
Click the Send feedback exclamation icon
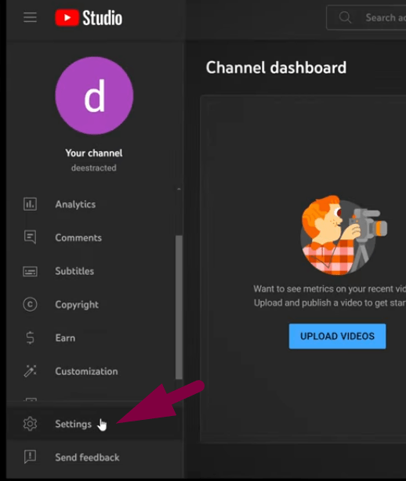30,457
